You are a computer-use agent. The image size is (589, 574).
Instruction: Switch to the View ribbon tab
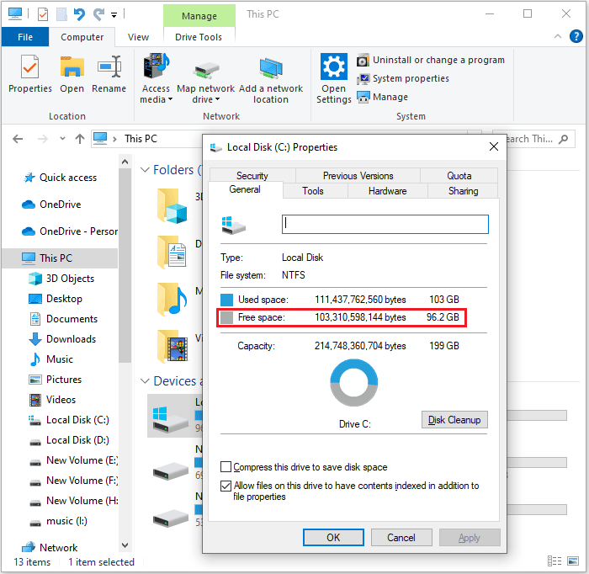point(138,37)
